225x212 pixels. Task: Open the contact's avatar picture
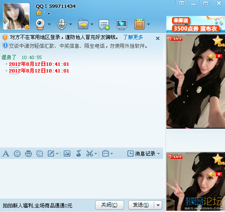[16, 16]
